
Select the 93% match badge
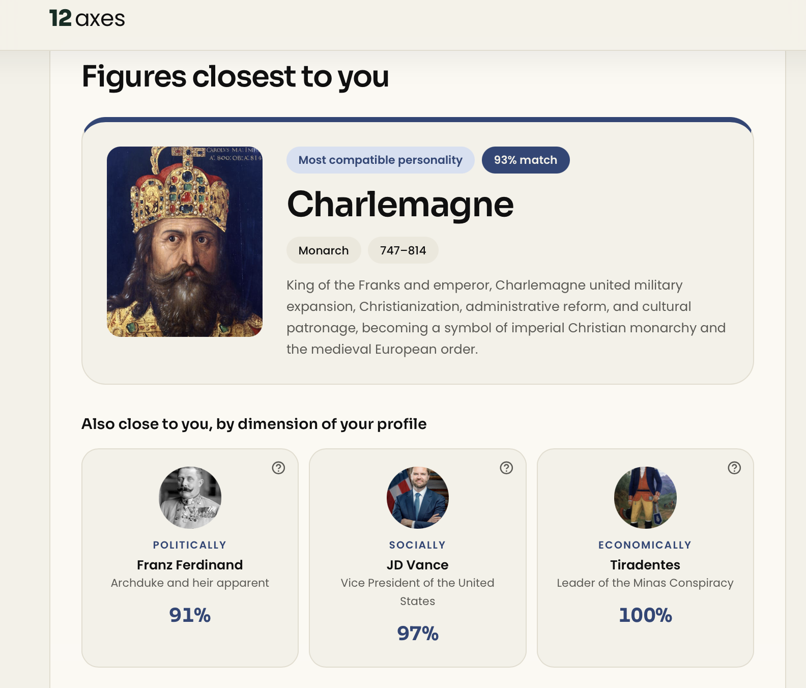coord(526,160)
